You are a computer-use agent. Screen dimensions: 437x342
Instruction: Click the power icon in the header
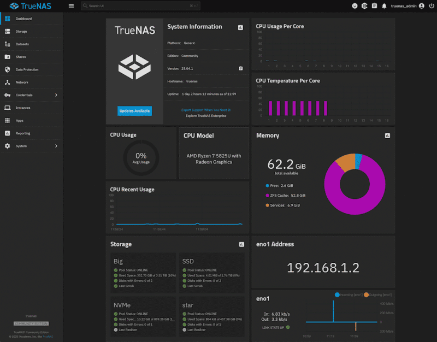[432, 6]
